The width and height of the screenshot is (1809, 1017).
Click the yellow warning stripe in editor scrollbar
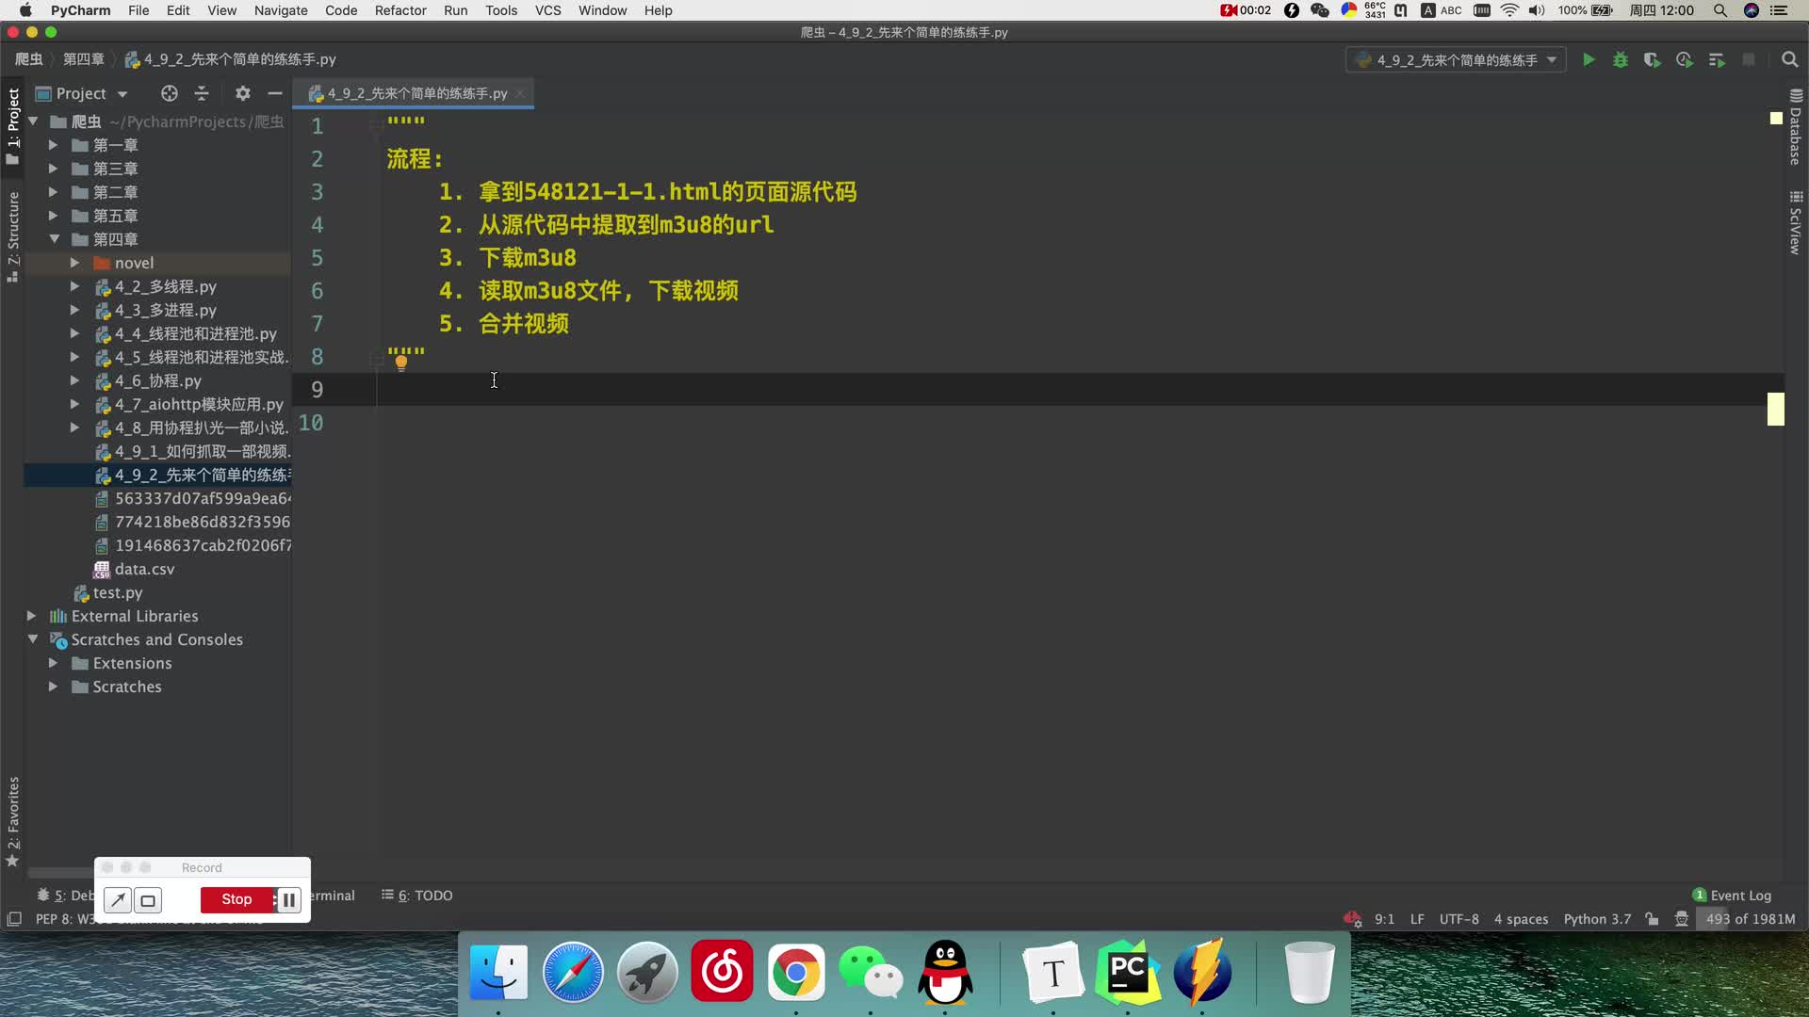point(1776,409)
